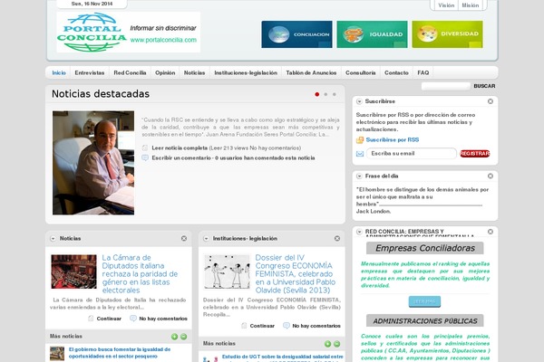Screen dimensions: 544x362
Task: Open the Diversidad banner
Action: point(447,34)
